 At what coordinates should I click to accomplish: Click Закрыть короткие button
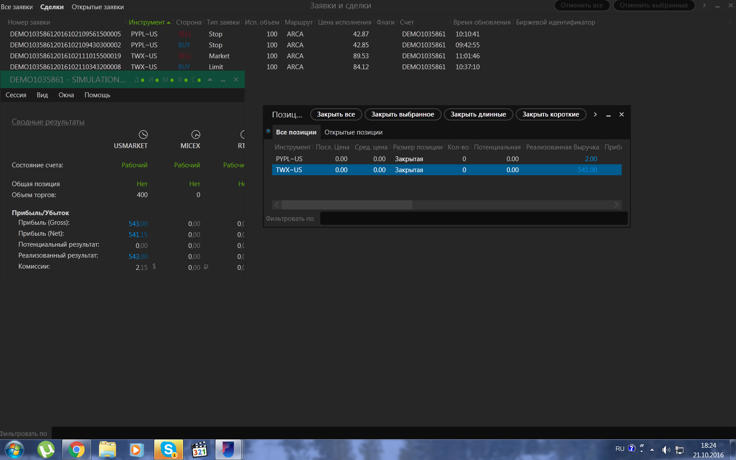click(551, 114)
